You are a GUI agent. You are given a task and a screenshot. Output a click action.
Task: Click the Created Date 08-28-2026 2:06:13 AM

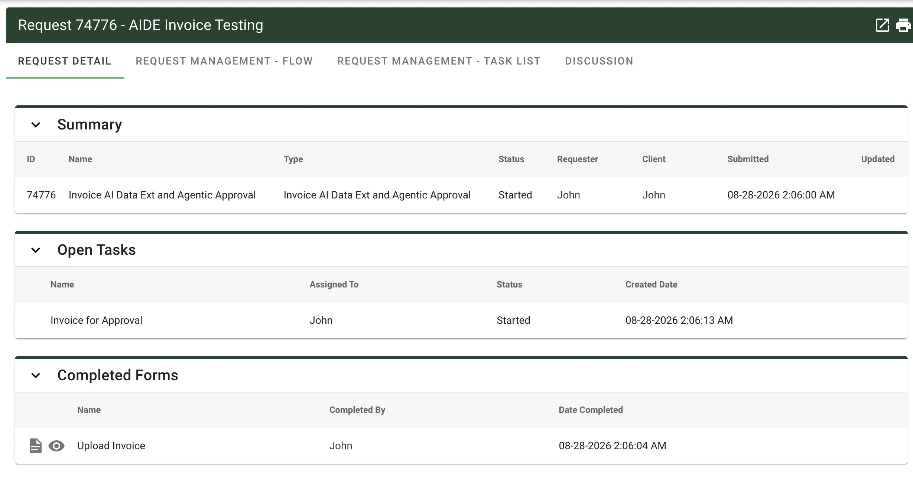(679, 320)
